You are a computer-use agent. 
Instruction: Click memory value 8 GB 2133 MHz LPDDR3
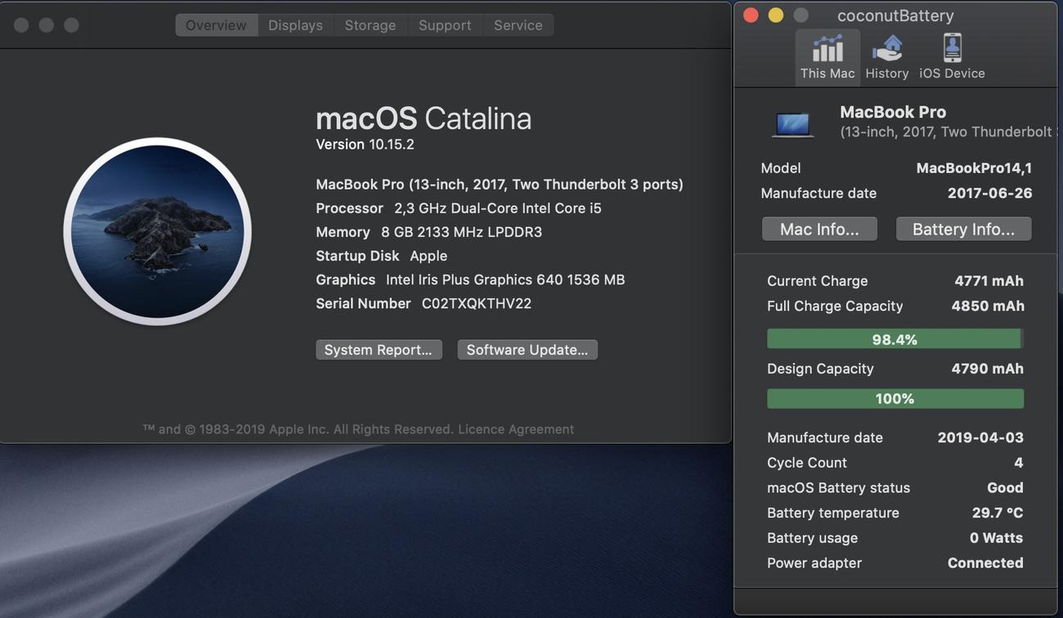pos(462,232)
